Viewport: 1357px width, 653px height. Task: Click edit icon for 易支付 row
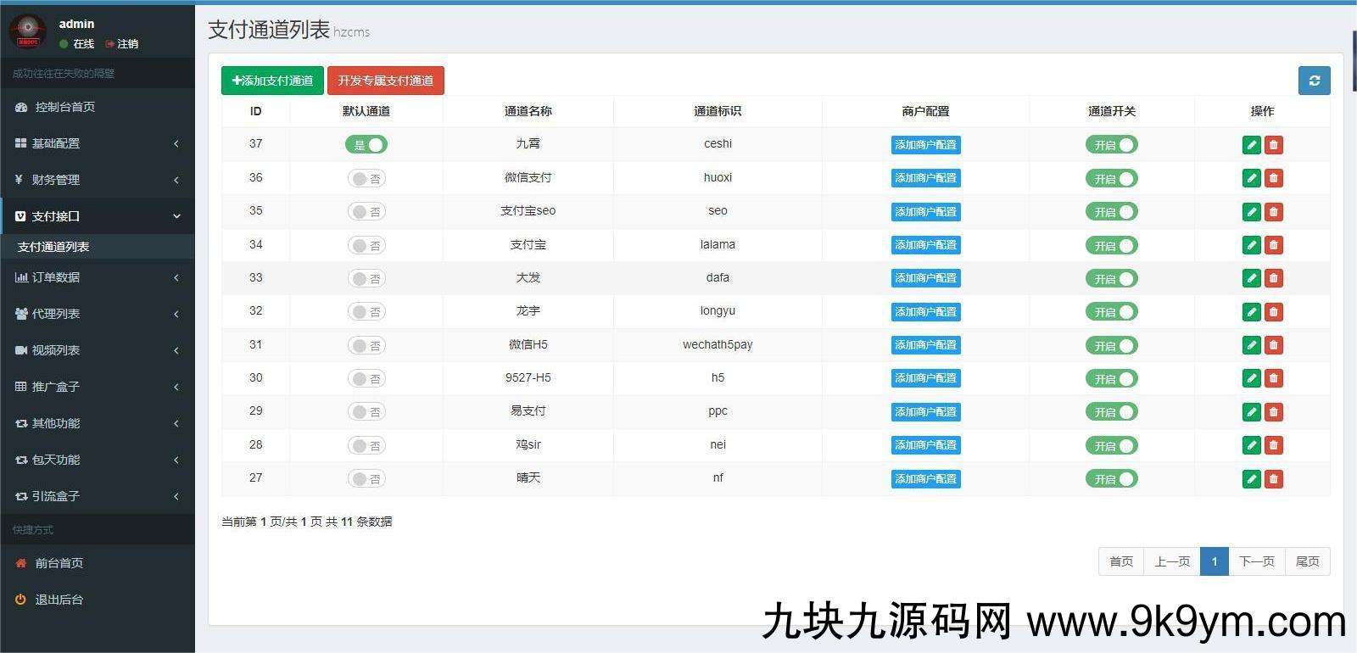pyautogui.click(x=1251, y=412)
